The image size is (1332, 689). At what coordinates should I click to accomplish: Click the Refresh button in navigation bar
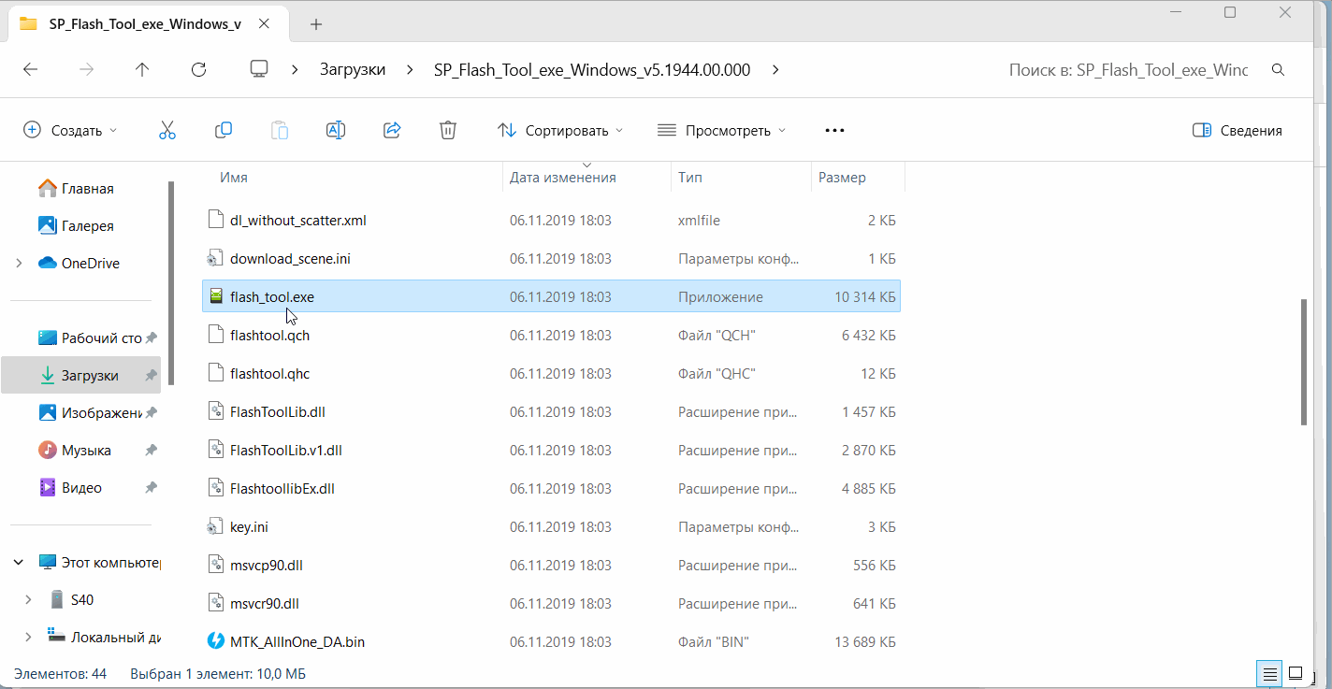coord(198,70)
